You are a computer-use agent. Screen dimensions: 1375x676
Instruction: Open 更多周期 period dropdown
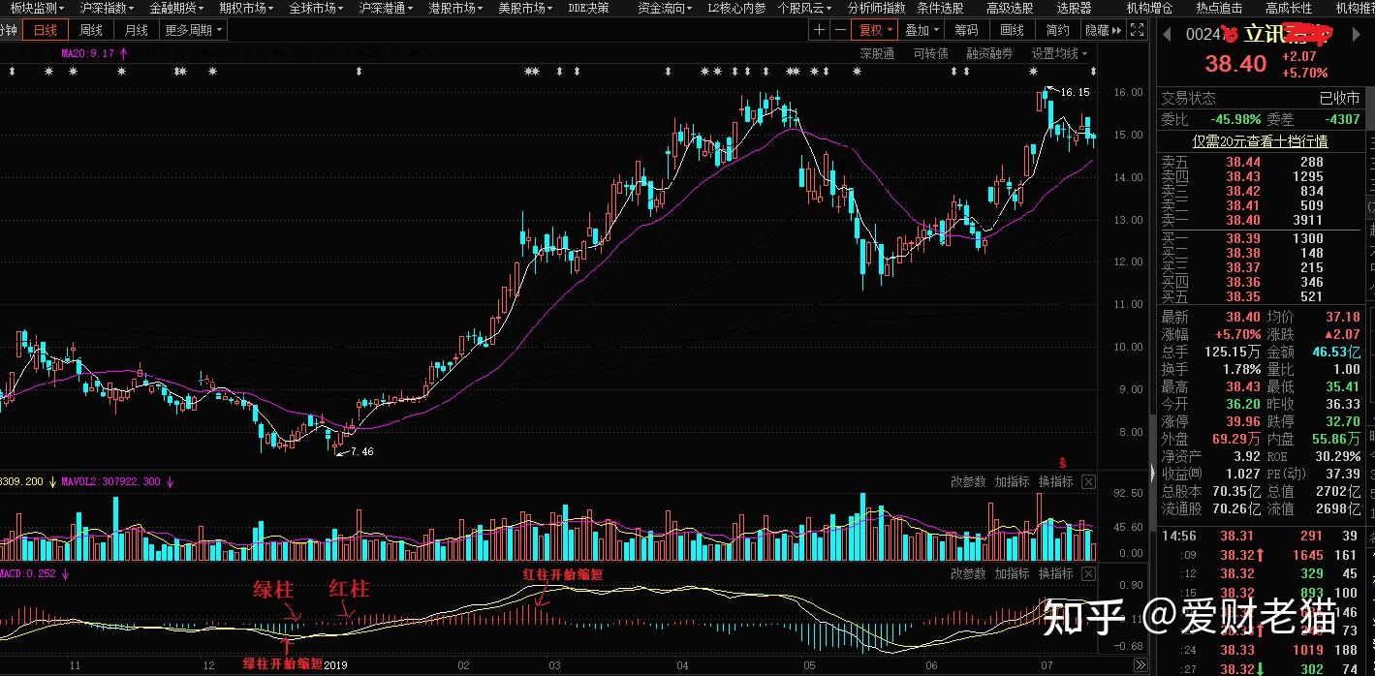(x=193, y=30)
